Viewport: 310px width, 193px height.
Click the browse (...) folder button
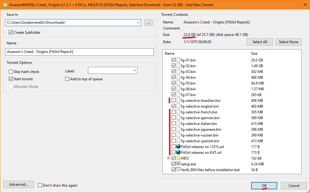coord(148,22)
